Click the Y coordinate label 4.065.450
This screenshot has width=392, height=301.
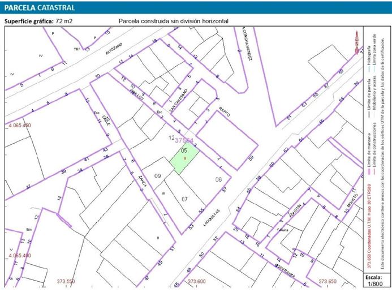coord(20,126)
